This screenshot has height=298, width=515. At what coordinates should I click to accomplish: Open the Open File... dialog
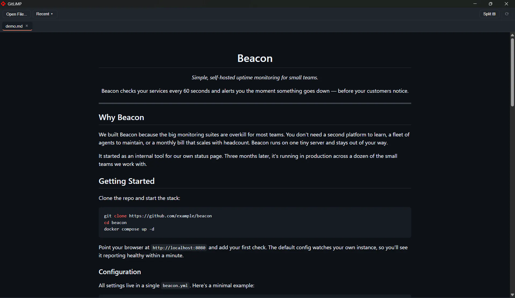coord(17,14)
